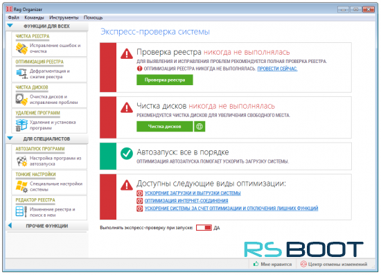
Task: Click the registry editor icon
Action: coord(21,211)
